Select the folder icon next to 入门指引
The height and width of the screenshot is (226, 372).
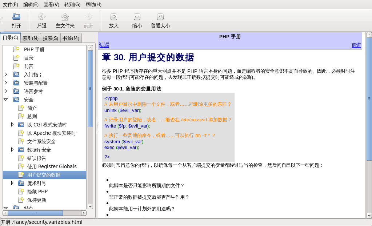coord(16,74)
